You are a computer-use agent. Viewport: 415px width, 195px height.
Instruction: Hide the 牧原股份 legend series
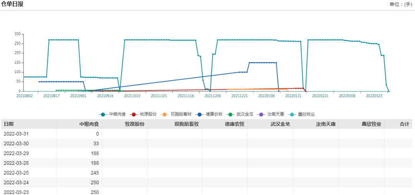pos(144,114)
